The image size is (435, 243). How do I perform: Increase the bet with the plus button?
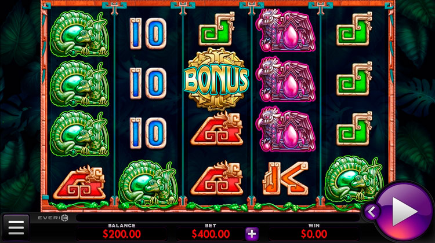point(252,234)
